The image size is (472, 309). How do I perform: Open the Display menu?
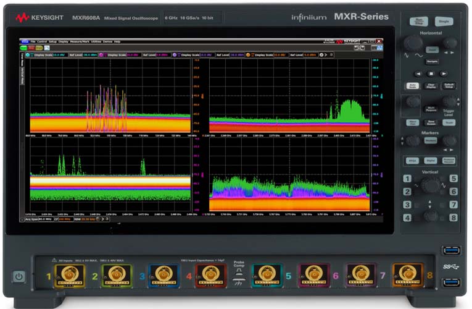click(x=63, y=41)
